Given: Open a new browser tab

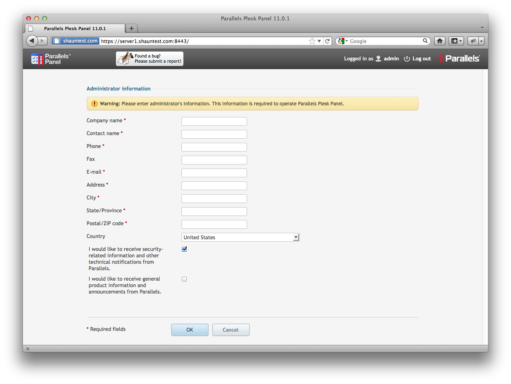Looking at the screenshot, I should 131,29.
